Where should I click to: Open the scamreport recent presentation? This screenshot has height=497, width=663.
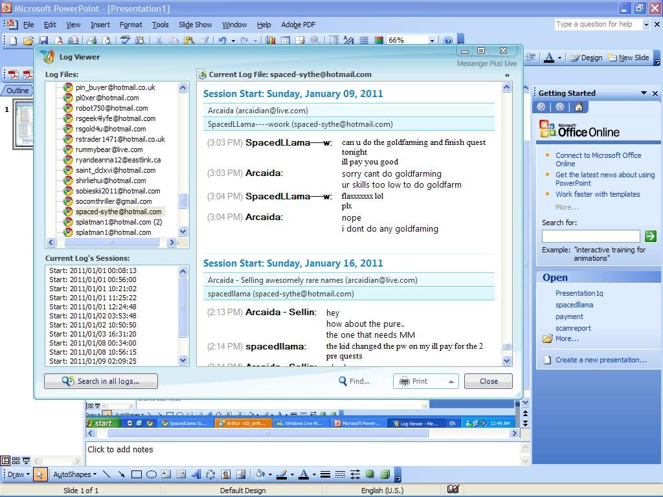(x=573, y=328)
